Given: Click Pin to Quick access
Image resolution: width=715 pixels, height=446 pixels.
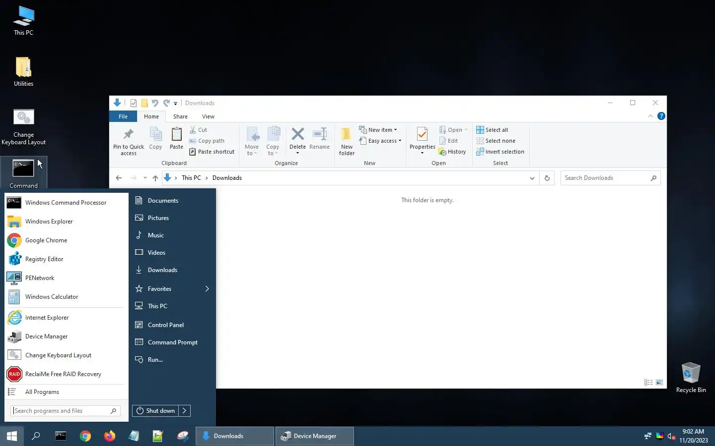Looking at the screenshot, I should coord(129,142).
